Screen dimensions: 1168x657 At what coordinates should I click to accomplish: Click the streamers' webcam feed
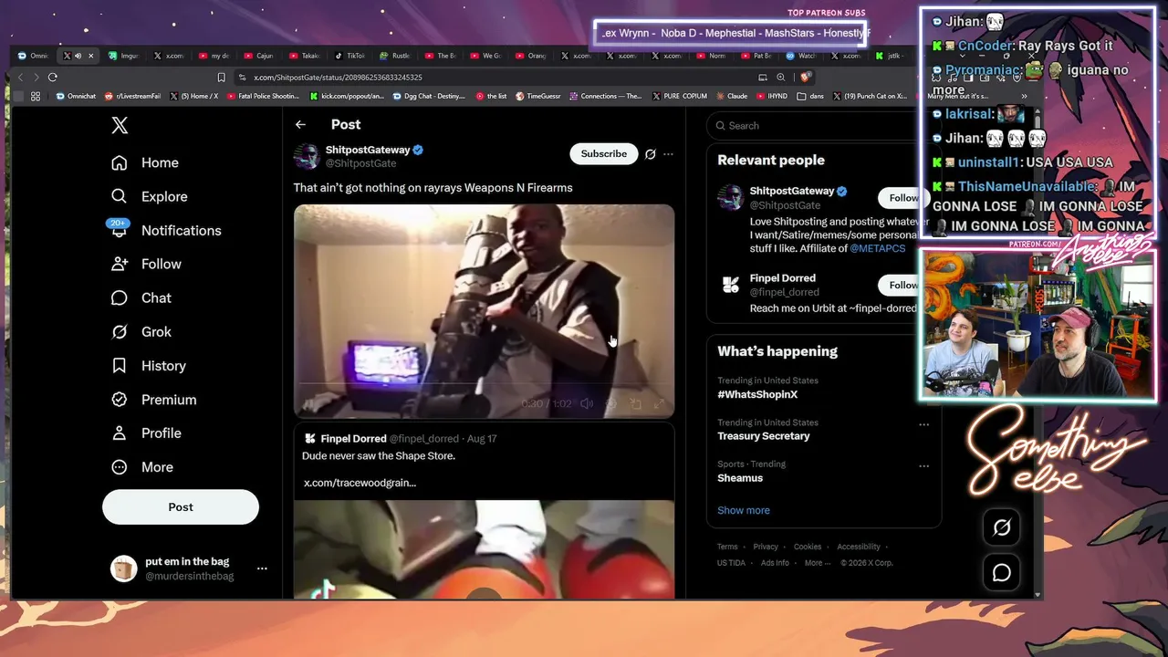point(1038,324)
